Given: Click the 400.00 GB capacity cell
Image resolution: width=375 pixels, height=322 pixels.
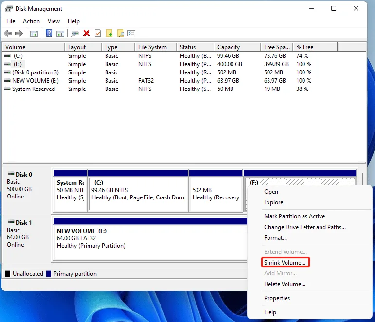Looking at the screenshot, I should [x=230, y=64].
